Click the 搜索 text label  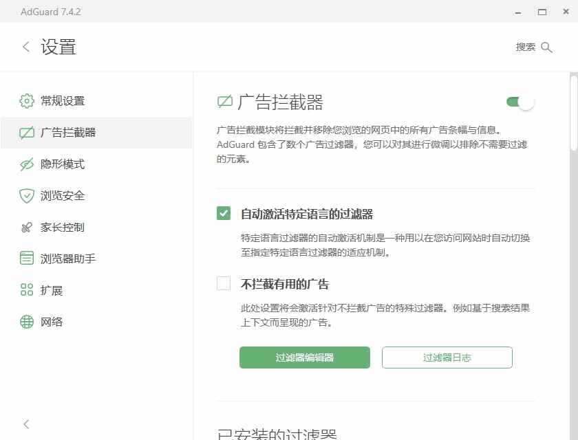(525, 47)
